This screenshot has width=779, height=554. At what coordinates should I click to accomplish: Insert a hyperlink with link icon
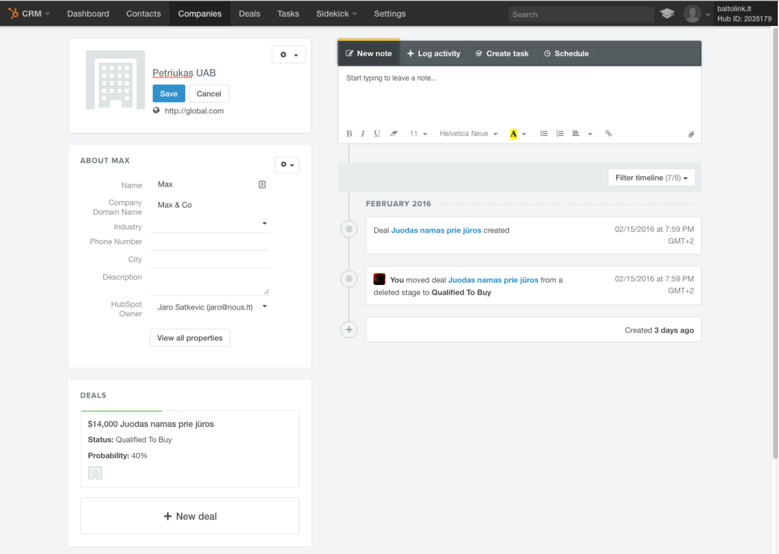608,134
